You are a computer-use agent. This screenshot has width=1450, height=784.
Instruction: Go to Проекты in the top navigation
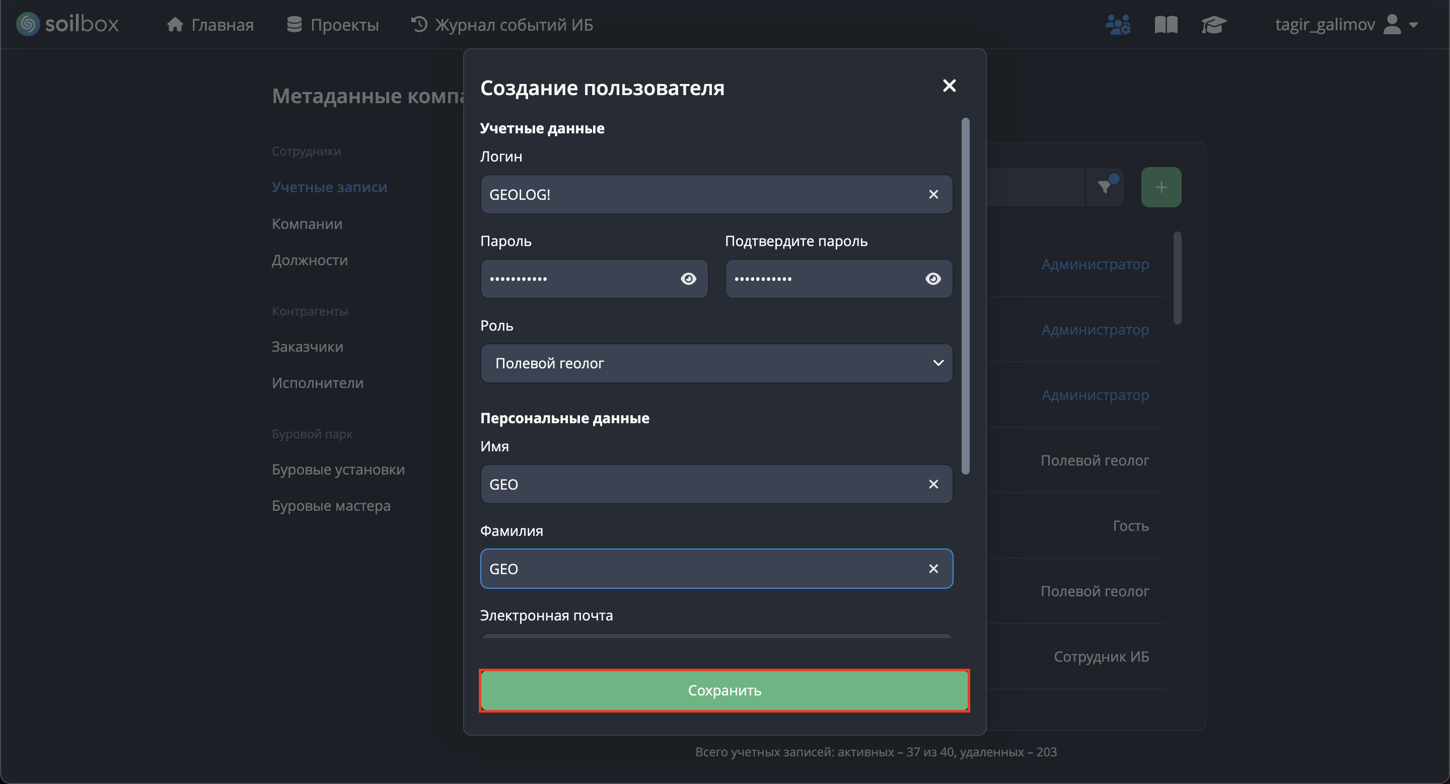click(x=333, y=25)
